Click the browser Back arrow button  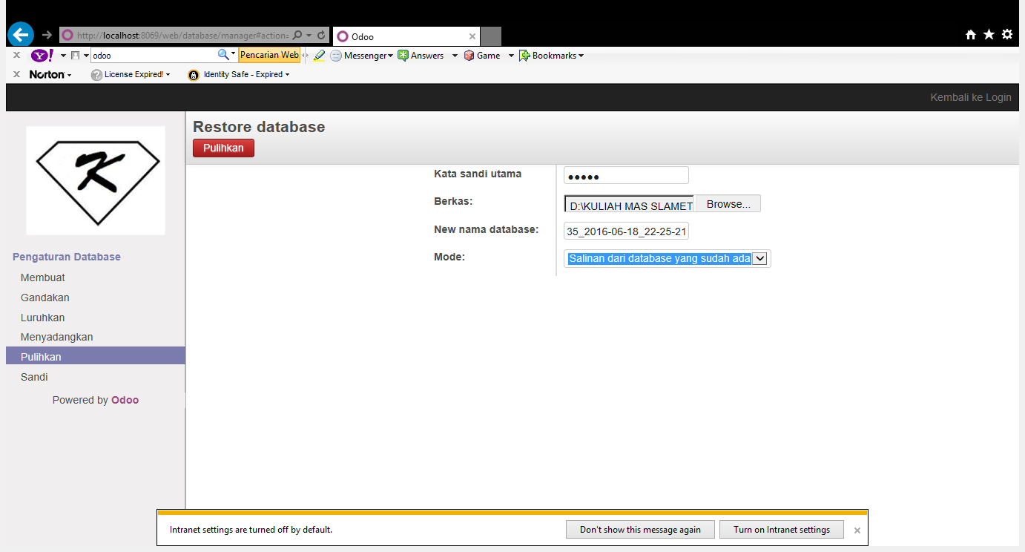point(21,35)
